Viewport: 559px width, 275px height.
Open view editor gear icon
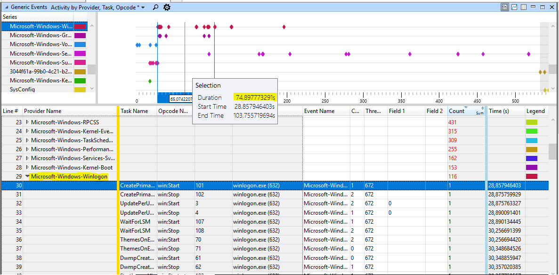[x=167, y=7]
